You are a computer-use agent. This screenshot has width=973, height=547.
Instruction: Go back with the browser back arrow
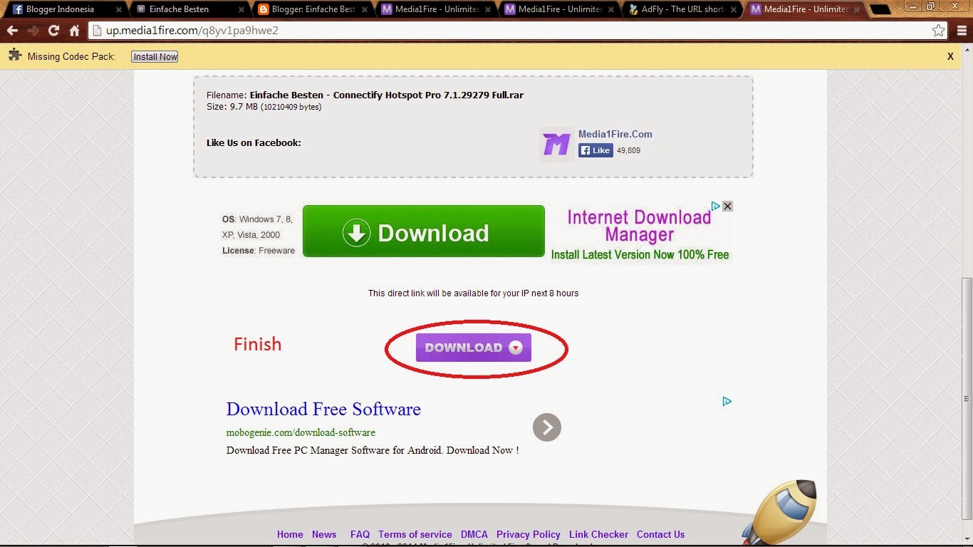pyautogui.click(x=12, y=31)
